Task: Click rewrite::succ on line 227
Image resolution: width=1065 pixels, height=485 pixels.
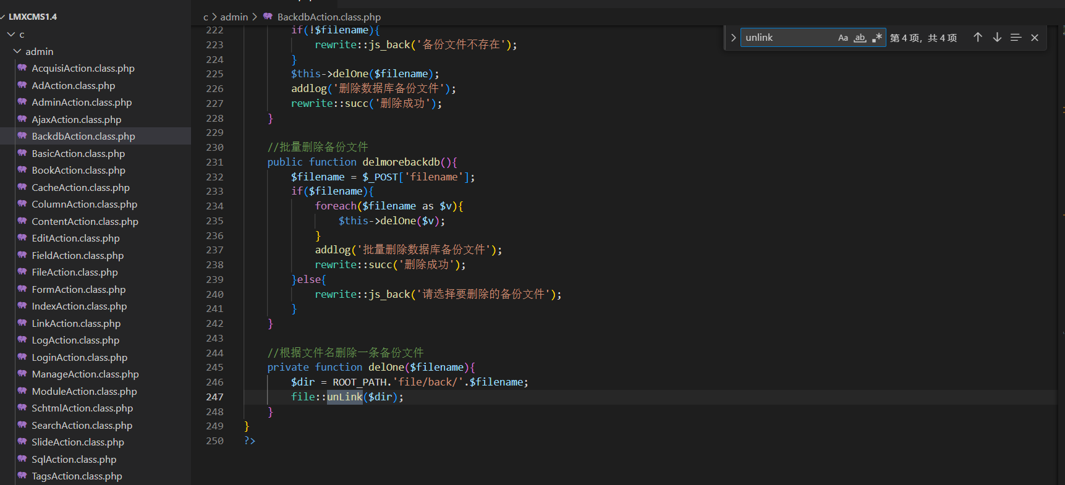Action: pyautogui.click(x=329, y=104)
